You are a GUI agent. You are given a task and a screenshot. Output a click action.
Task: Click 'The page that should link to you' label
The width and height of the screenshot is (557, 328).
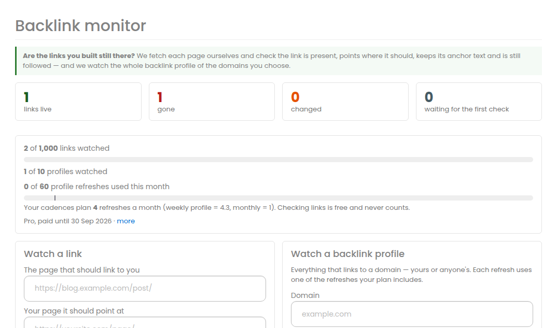pos(82,270)
